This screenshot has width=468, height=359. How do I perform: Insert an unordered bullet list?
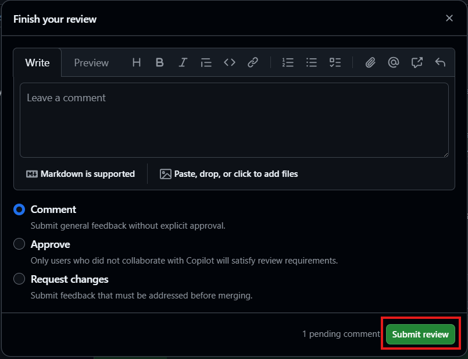(312, 63)
